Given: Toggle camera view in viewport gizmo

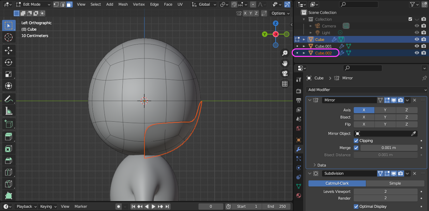Looking at the screenshot, I should [285, 74].
